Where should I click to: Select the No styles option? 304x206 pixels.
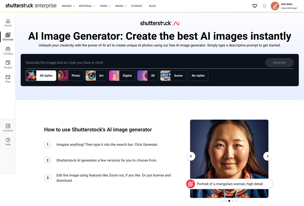(x=198, y=76)
